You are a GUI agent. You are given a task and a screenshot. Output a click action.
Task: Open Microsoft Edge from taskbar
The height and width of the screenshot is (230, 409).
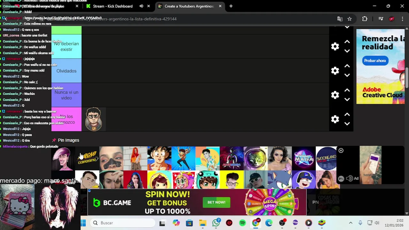point(269,223)
